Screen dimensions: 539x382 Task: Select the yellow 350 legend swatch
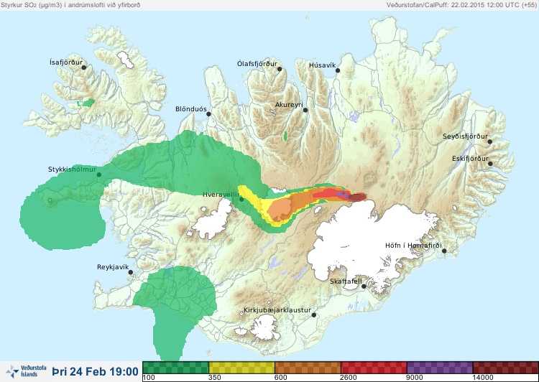pos(242,368)
